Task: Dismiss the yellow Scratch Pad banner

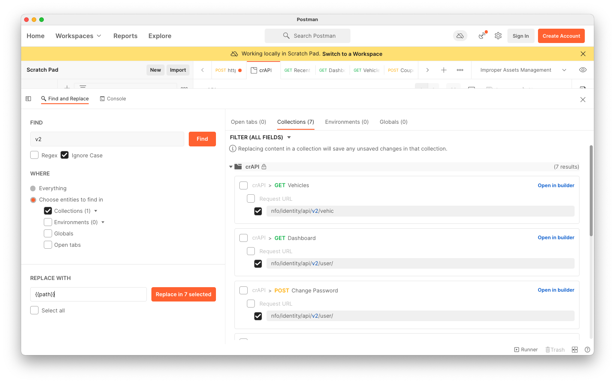Action: tap(583, 54)
